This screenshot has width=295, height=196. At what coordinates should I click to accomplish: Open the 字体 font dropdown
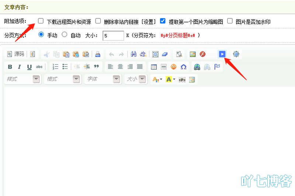pos(103,79)
